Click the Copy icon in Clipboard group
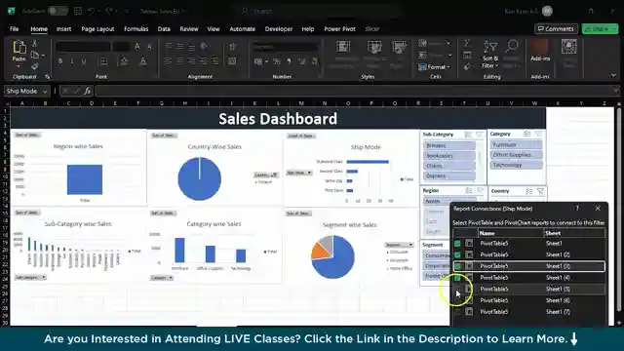Screen dimensions: 624x351 pyautogui.click(x=35, y=55)
